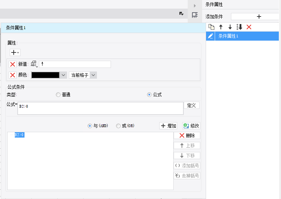Select the 公式 type radio button
The width and height of the screenshot is (281, 199).
pyautogui.click(x=150, y=95)
